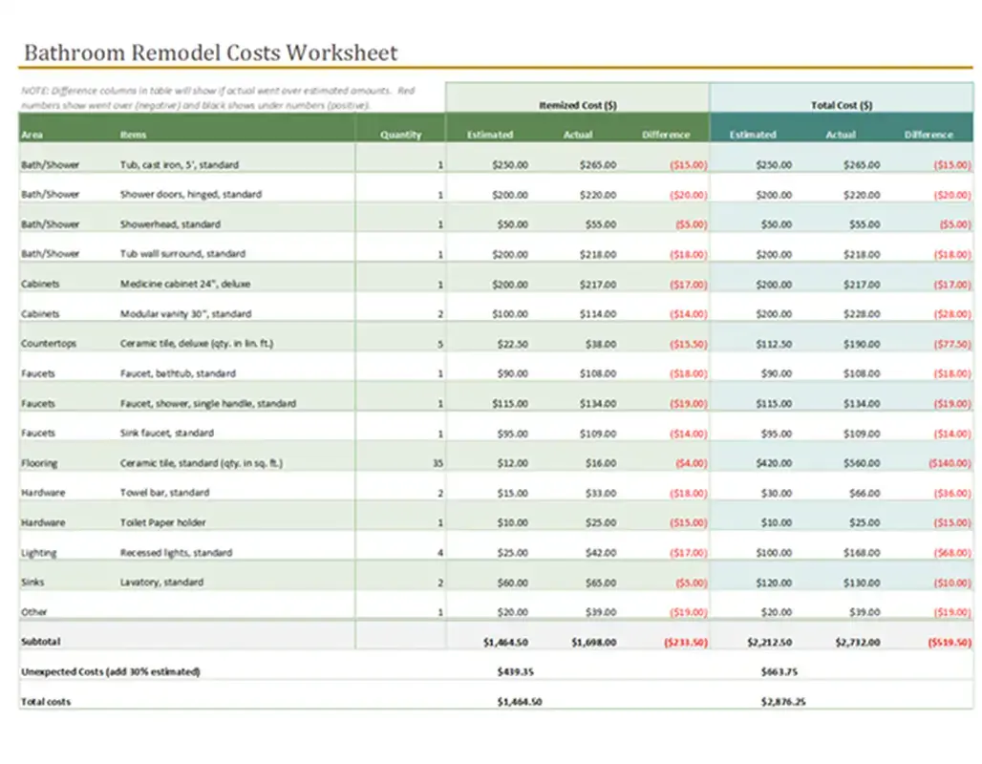Select the Quantity column header
The image size is (982, 764).
402,135
